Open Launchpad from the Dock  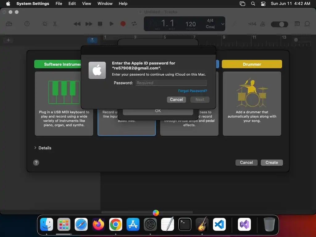pyautogui.click(x=64, y=224)
